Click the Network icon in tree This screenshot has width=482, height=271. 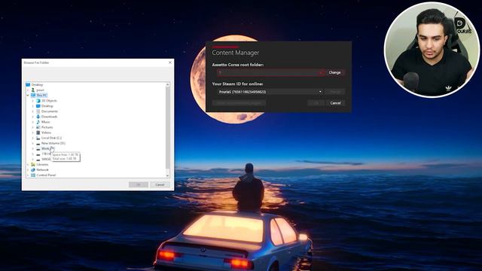[x=33, y=170]
